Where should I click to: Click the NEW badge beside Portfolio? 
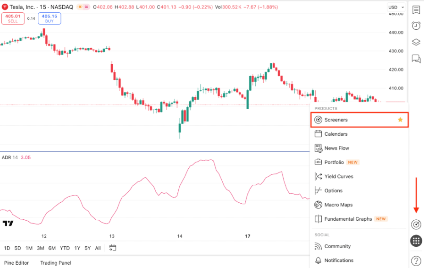(352, 162)
